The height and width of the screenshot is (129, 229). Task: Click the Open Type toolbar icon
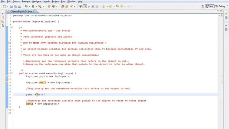[63, 6]
